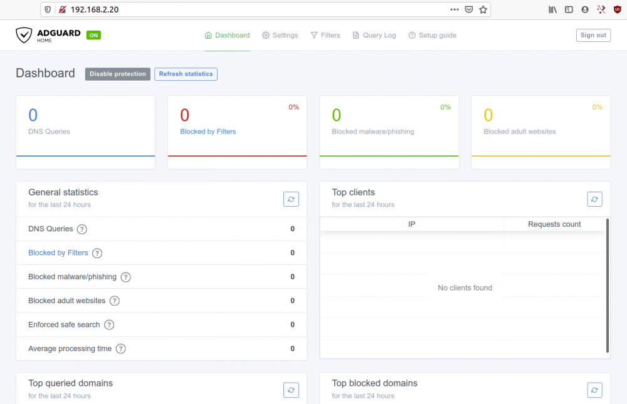Viewport: 627px width, 404px height.
Task: Open the Firefox account icon
Action: (x=585, y=9)
